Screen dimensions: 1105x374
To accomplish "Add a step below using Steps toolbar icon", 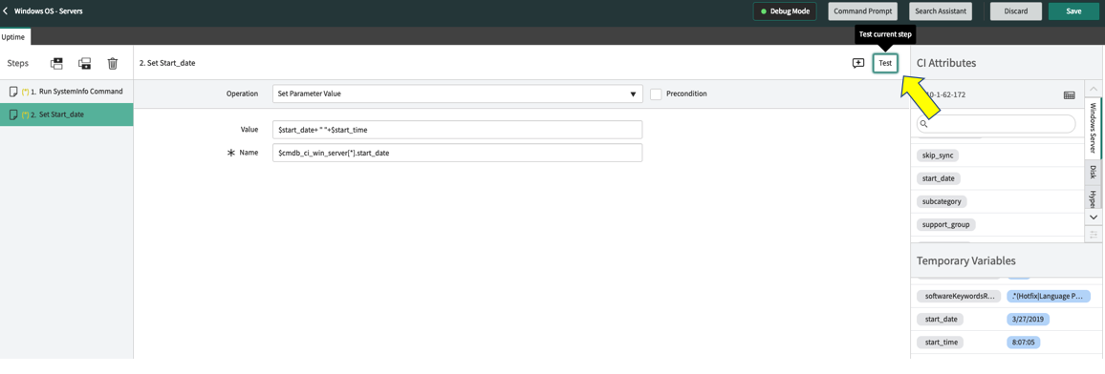I will click(84, 63).
